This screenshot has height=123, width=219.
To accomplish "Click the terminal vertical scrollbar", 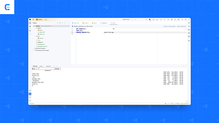I will click(187, 101).
